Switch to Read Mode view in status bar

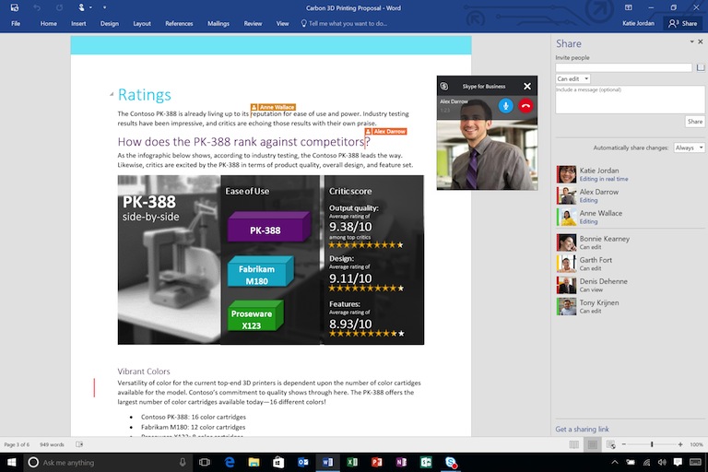click(574, 444)
